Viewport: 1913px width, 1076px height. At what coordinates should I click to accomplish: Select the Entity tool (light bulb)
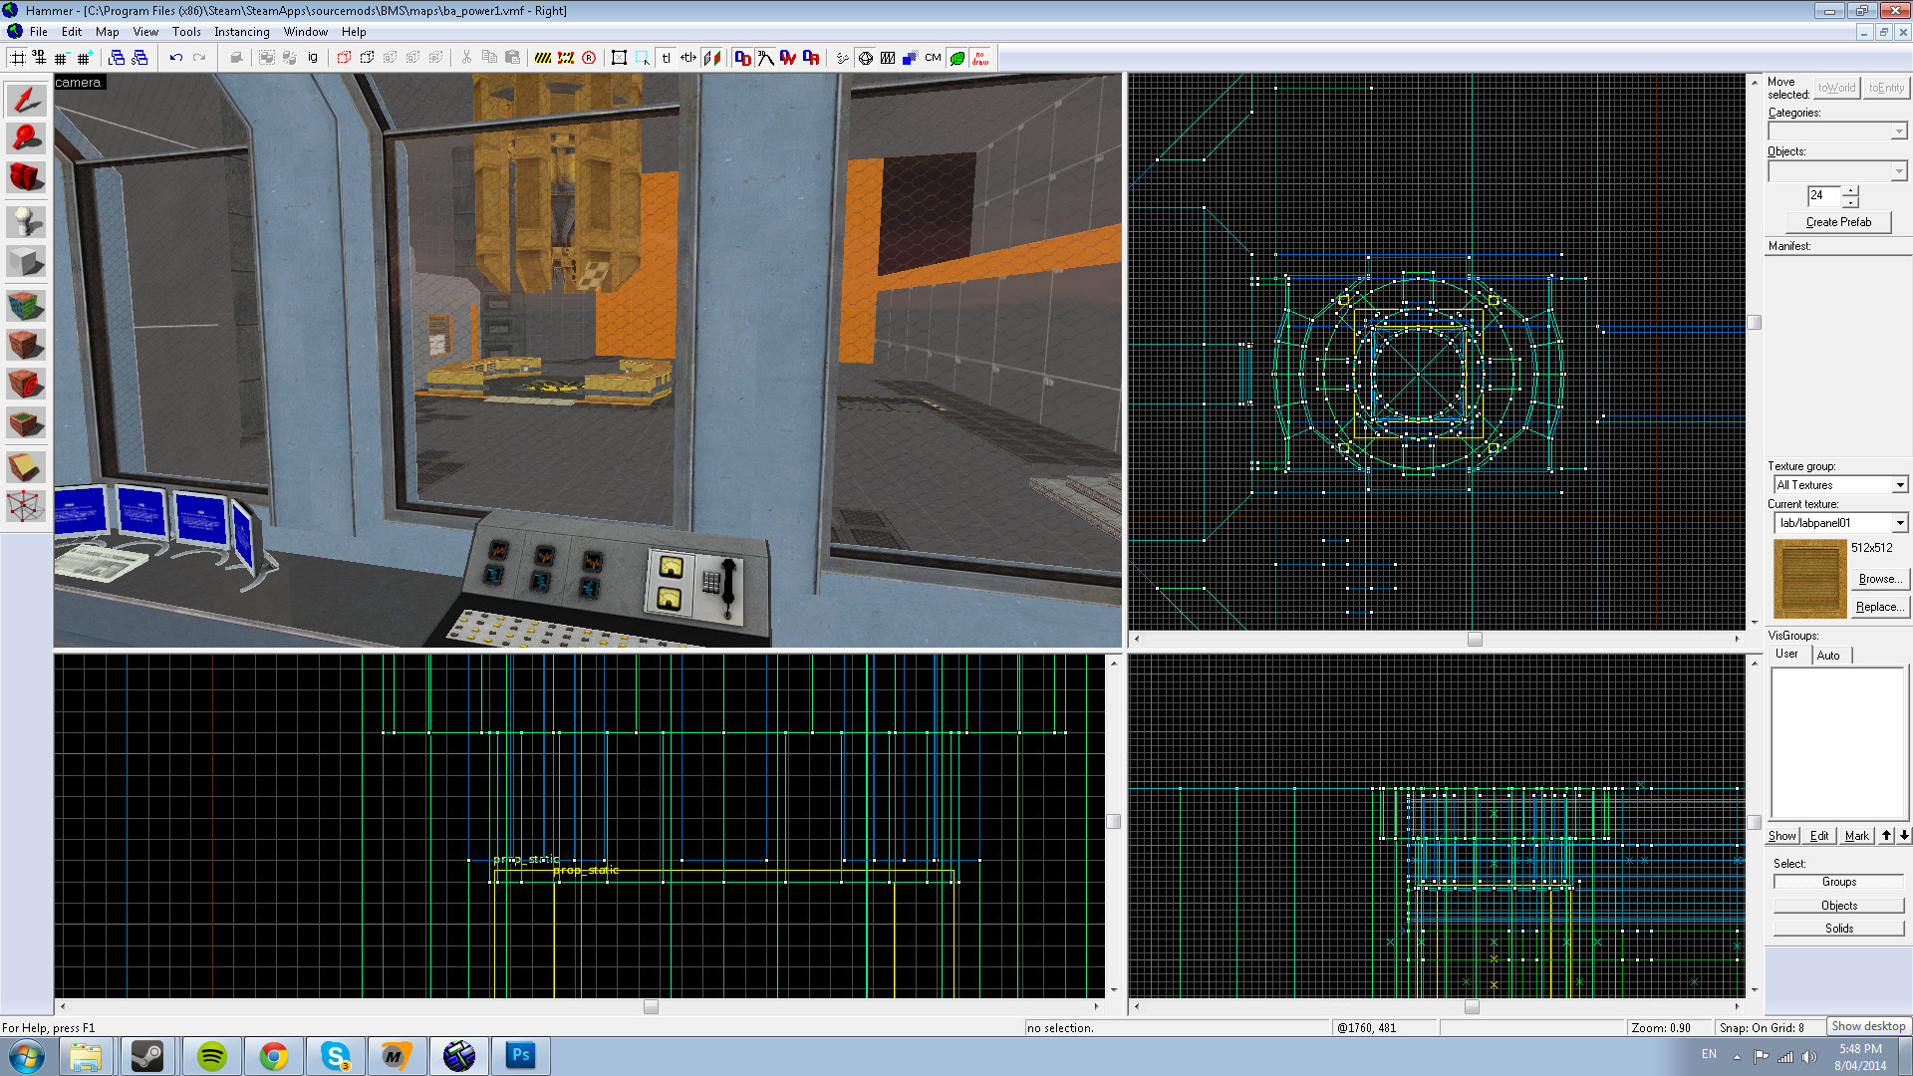pyautogui.click(x=26, y=221)
